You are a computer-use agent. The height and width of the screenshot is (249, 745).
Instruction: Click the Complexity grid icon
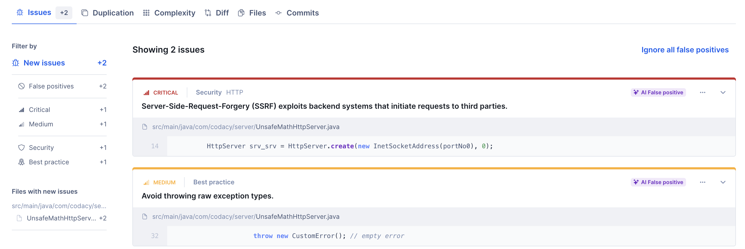[x=146, y=13]
